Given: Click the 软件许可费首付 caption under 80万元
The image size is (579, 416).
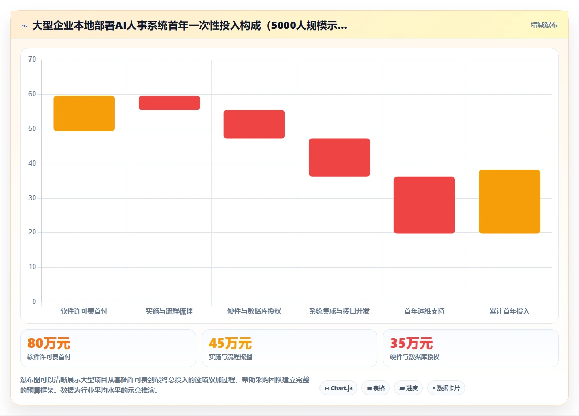Looking at the screenshot, I should (49, 357).
